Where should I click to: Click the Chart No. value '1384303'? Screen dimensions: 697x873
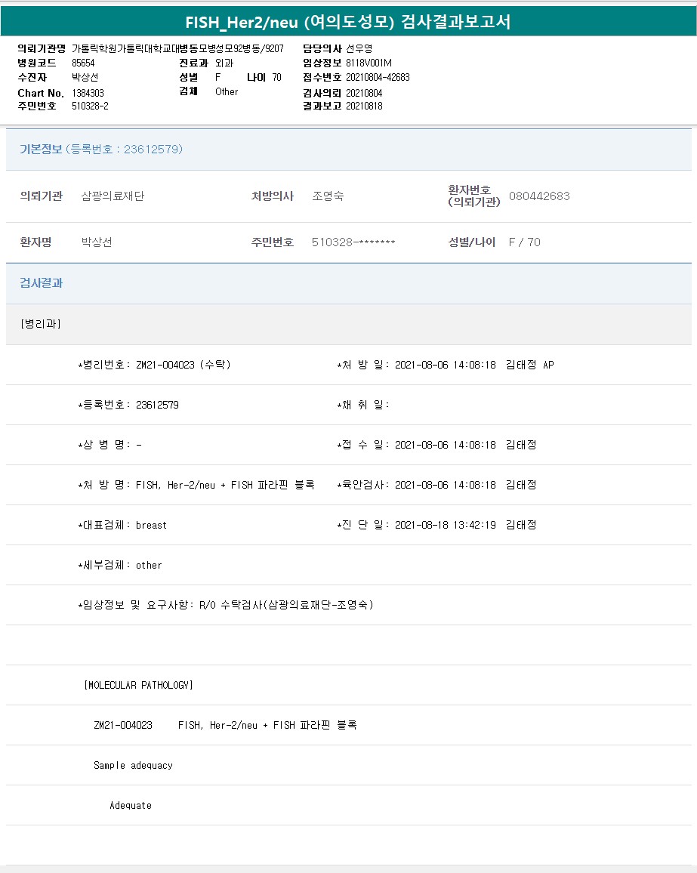pos(88,93)
